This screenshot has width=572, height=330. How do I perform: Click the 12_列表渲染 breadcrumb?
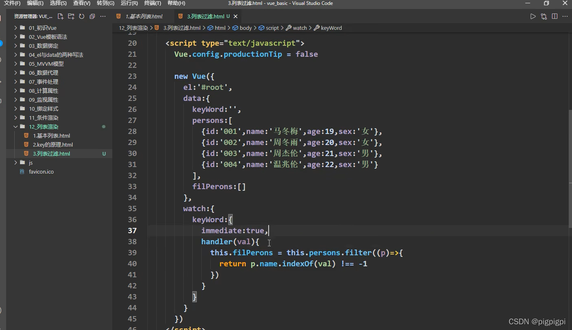tap(133, 28)
